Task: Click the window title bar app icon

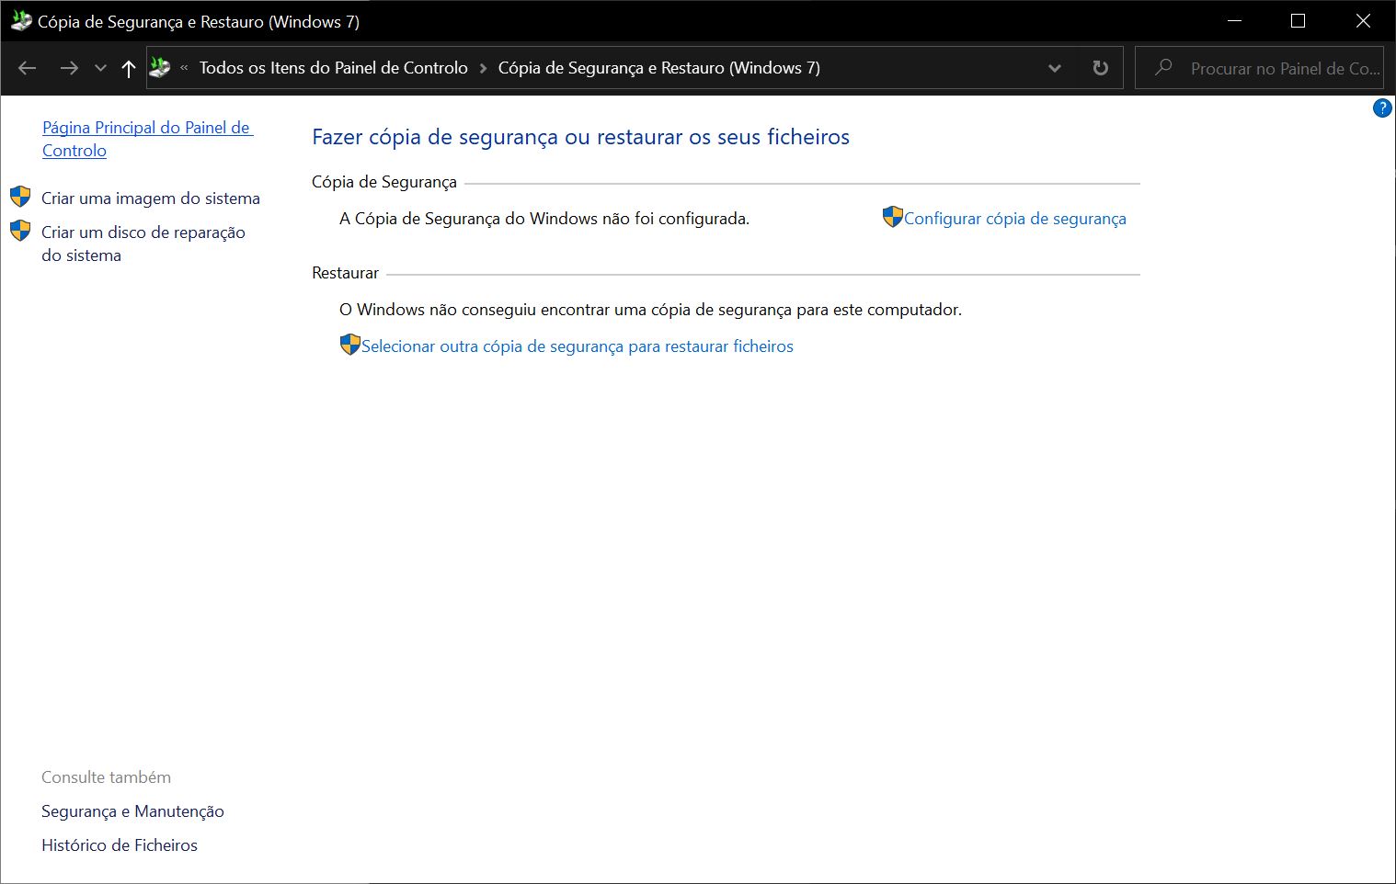Action: point(20,21)
